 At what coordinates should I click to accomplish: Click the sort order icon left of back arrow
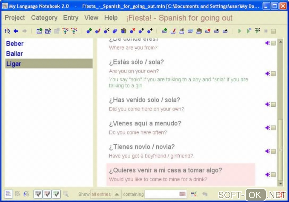click(x=7, y=31)
